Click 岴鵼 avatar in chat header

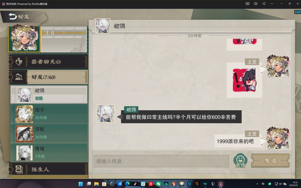tap(103, 26)
